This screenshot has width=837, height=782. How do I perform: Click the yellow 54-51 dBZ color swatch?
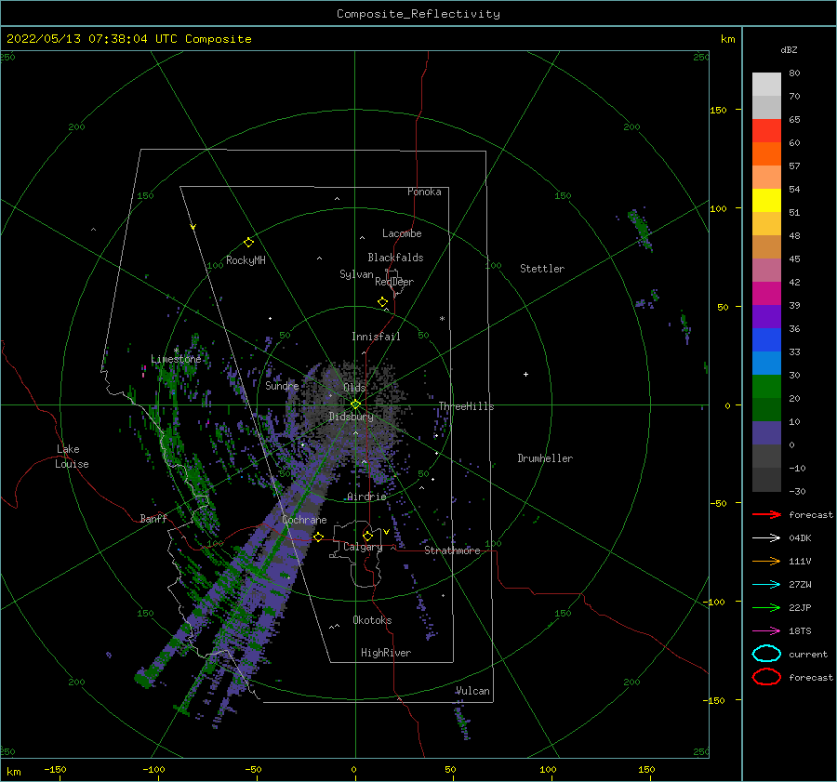click(x=766, y=201)
